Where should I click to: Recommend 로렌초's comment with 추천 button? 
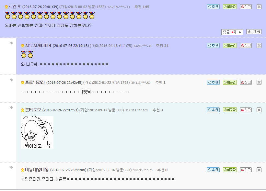coord(213,7)
